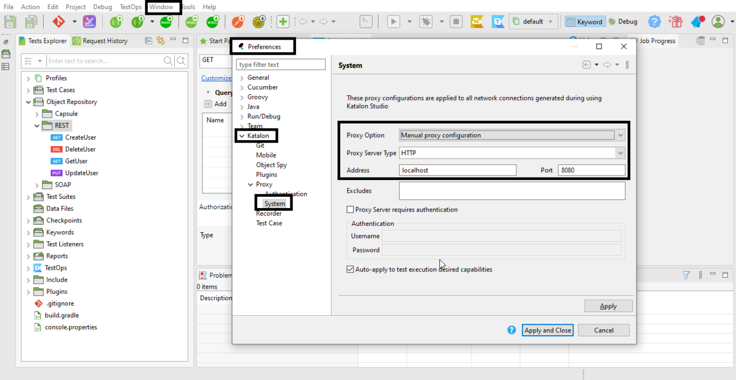
Task: Open the notifications megaphone icon
Action: point(697,22)
